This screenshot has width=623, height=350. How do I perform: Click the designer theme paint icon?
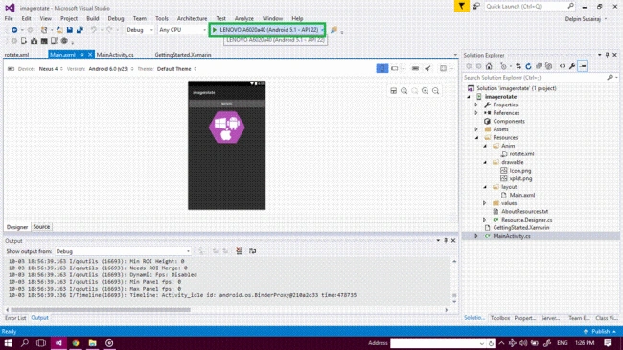point(427,68)
